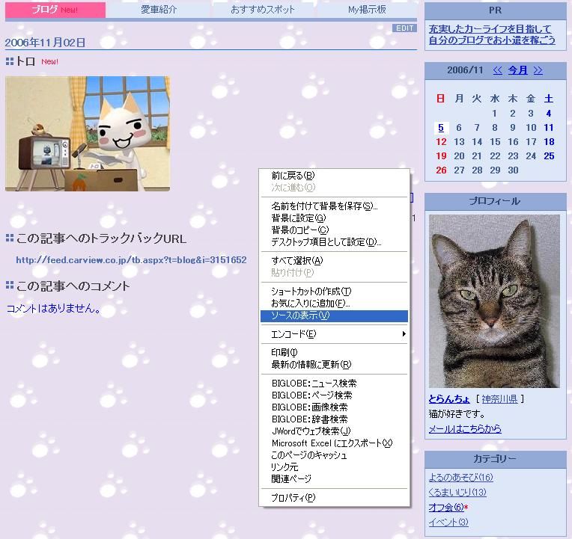Go to next month with >> arrow
572x539 pixels.
pyautogui.click(x=538, y=70)
